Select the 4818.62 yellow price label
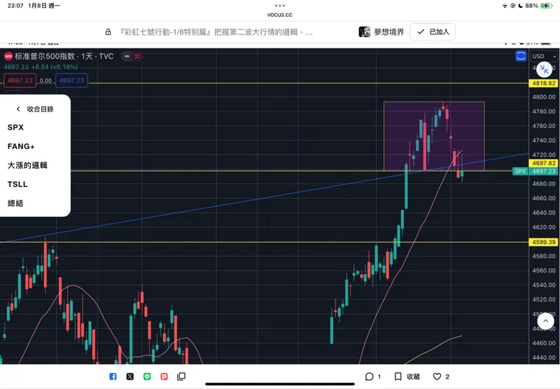The height and width of the screenshot is (389, 560). [544, 83]
